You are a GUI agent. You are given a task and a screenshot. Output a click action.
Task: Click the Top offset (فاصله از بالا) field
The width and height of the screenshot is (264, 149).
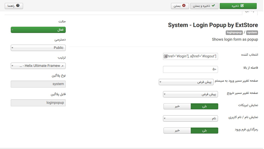190,69
